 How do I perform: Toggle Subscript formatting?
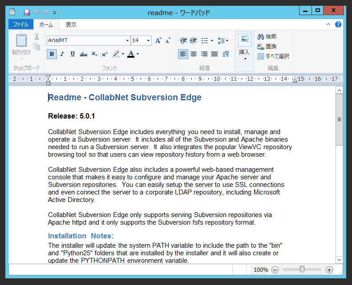[94, 54]
